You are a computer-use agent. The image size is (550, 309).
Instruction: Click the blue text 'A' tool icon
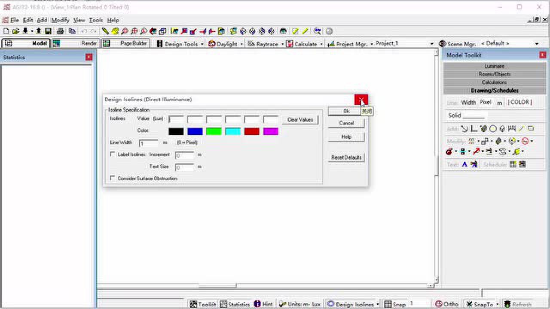464,164
